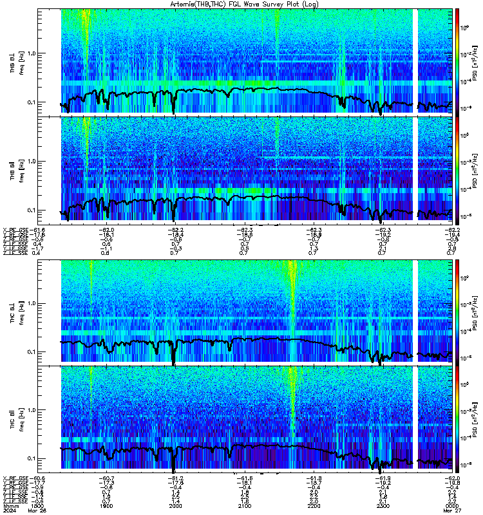Click the 10⁻⁴ tick on THC B⊥ colorbar
483x515 pixels.
464,332
